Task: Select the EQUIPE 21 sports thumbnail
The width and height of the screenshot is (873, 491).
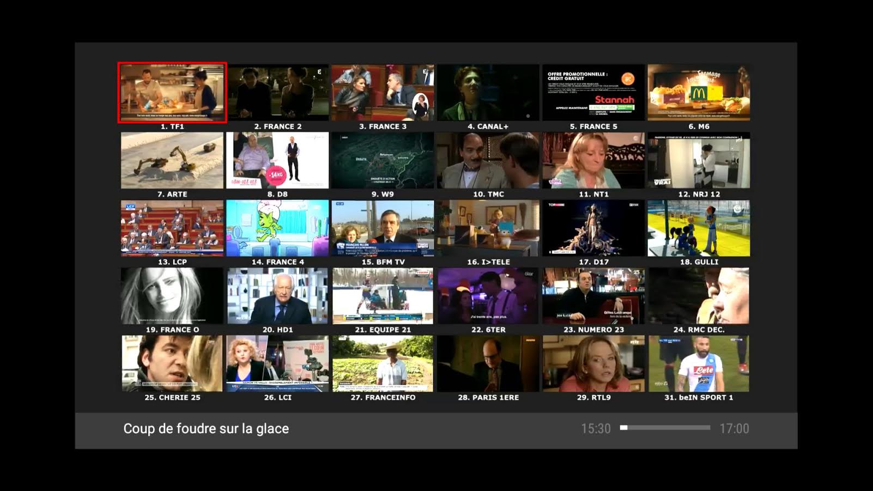Action: pyautogui.click(x=383, y=296)
